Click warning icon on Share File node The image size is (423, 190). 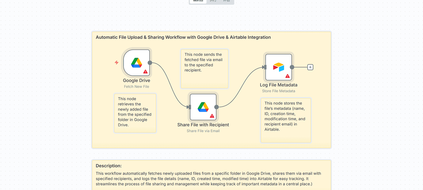tap(212, 116)
